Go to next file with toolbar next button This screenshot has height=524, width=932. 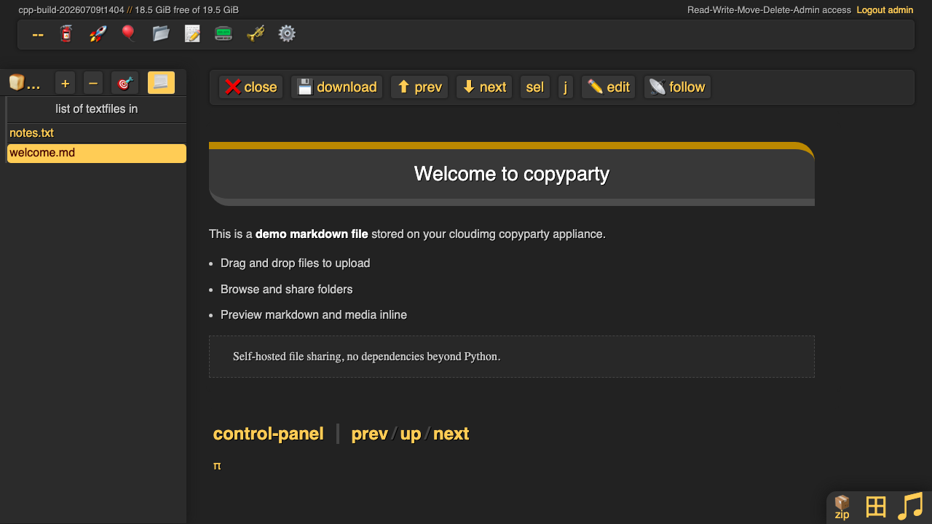pos(484,87)
